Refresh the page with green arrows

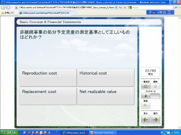point(120,8)
